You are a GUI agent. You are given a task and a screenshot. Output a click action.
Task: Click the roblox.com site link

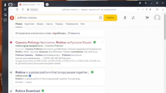(22, 76)
